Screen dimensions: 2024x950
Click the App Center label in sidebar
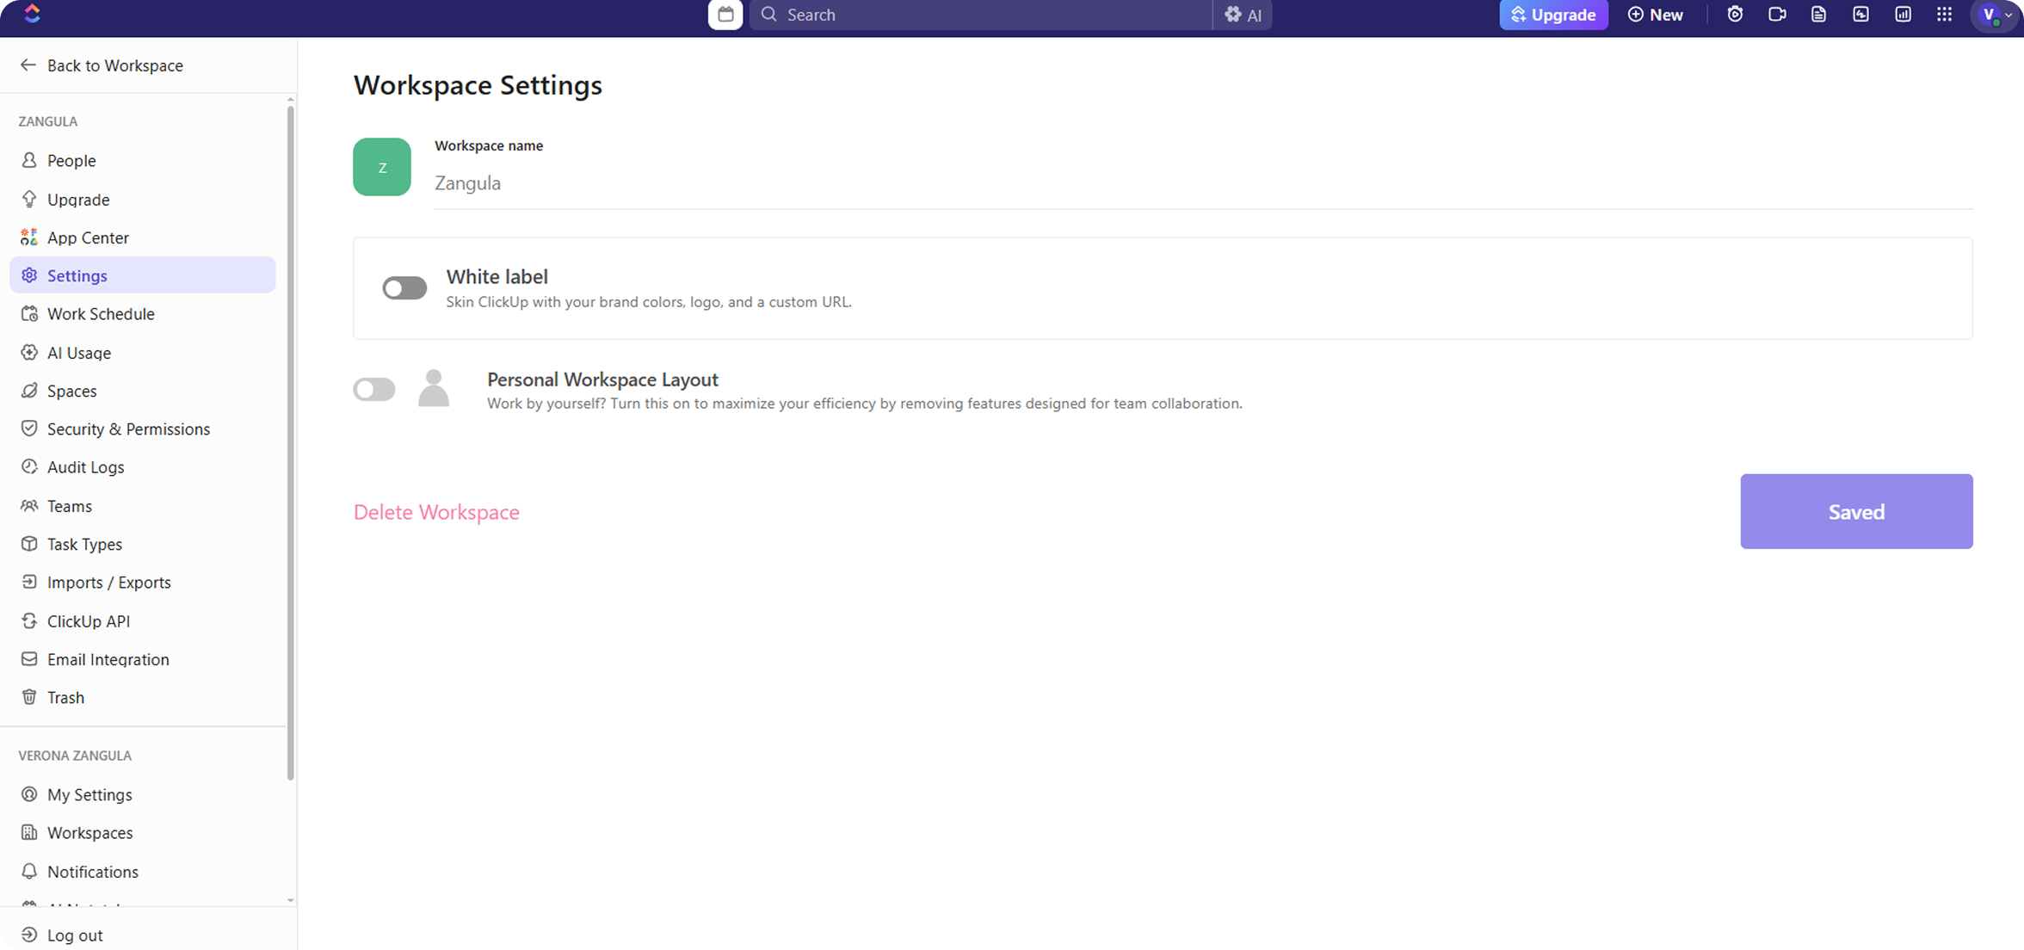[88, 237]
